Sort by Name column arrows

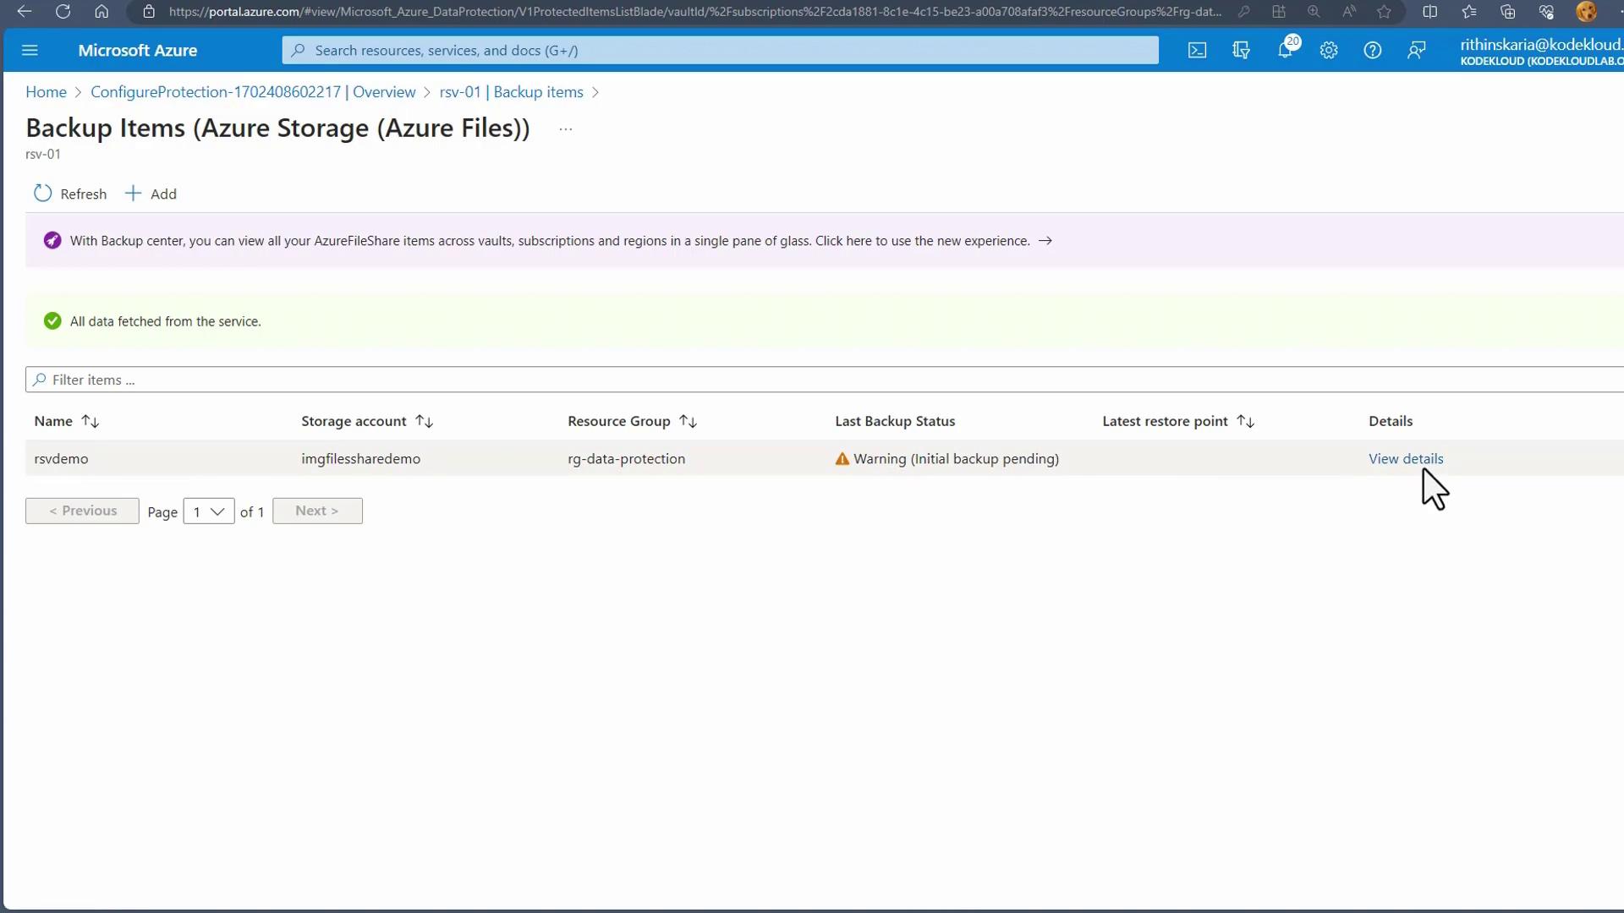pyautogui.click(x=91, y=421)
